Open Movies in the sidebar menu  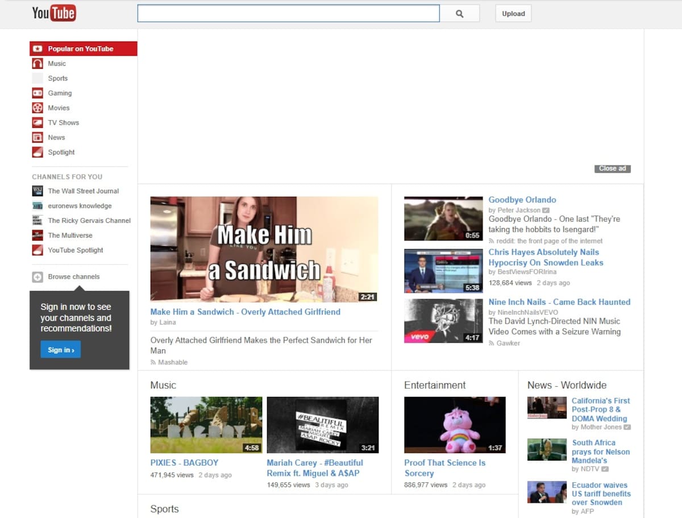click(x=59, y=108)
